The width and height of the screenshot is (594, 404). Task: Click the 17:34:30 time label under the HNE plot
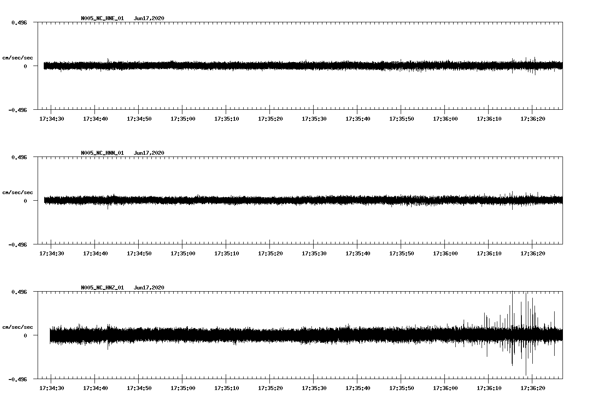[52, 118]
